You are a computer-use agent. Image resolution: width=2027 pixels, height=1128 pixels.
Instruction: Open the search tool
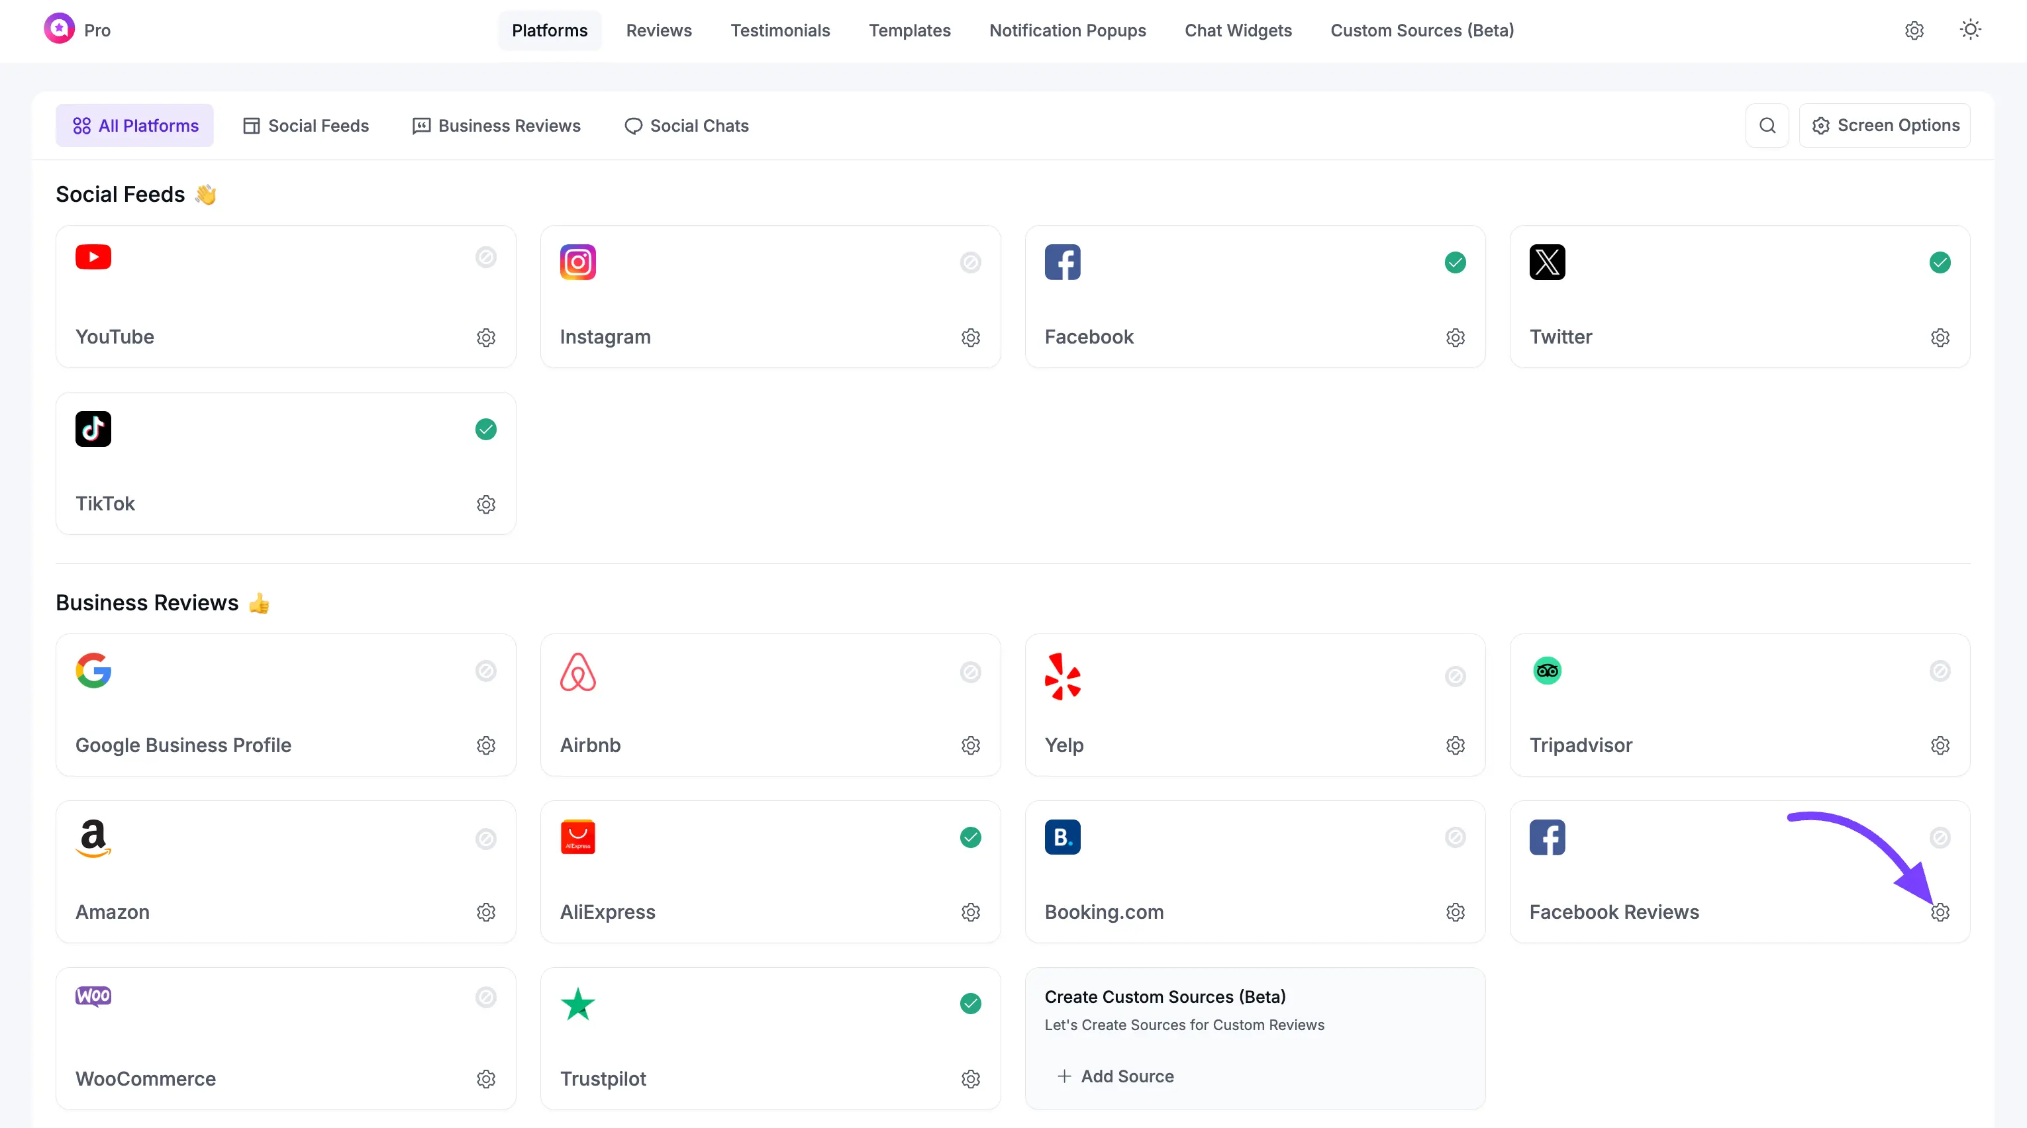point(1767,125)
